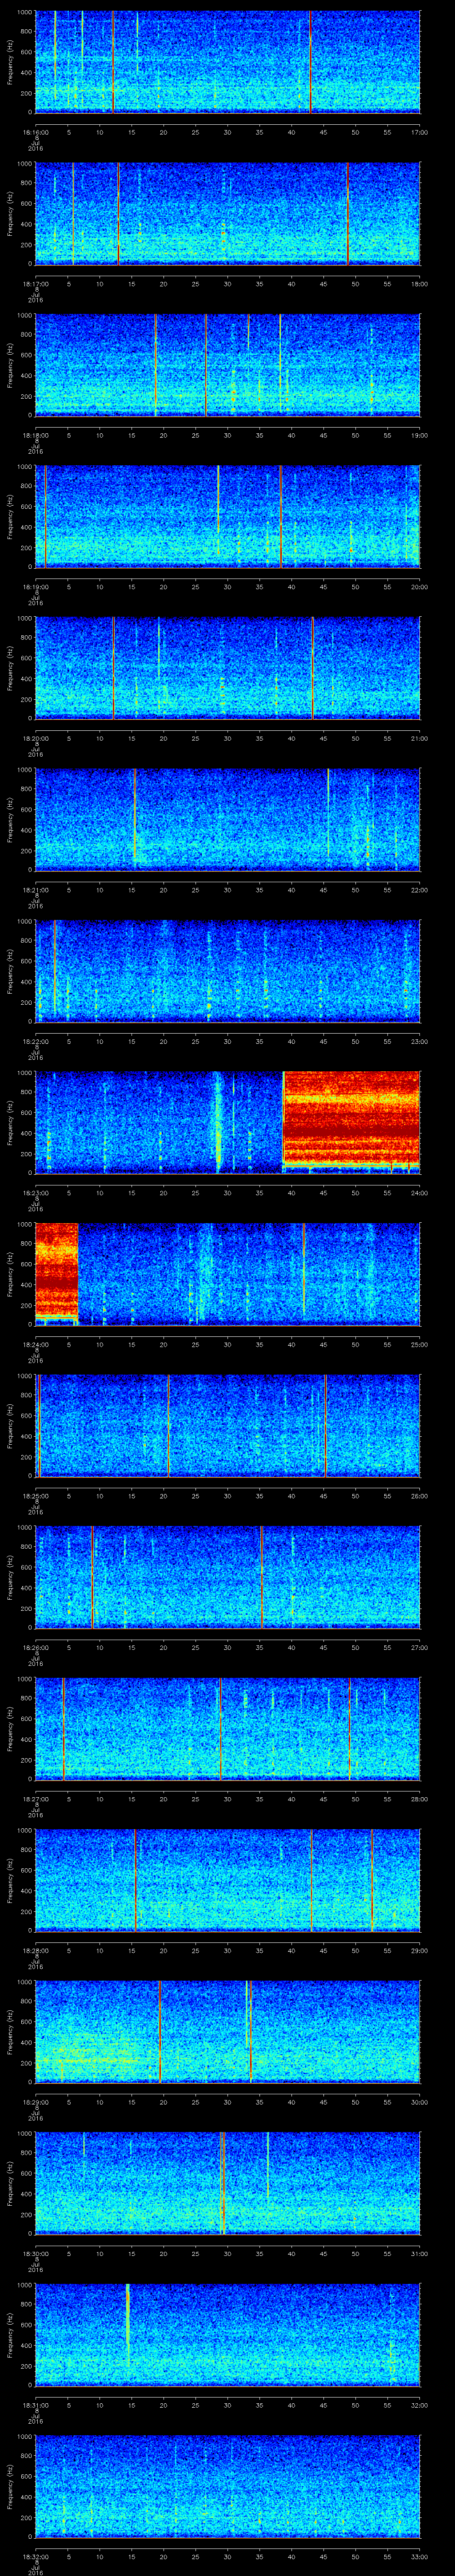Click the 27:00 end time label

tap(419, 1647)
